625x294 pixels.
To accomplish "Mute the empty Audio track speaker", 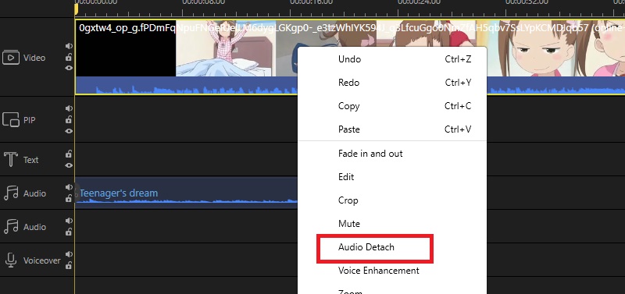I will [x=69, y=221].
